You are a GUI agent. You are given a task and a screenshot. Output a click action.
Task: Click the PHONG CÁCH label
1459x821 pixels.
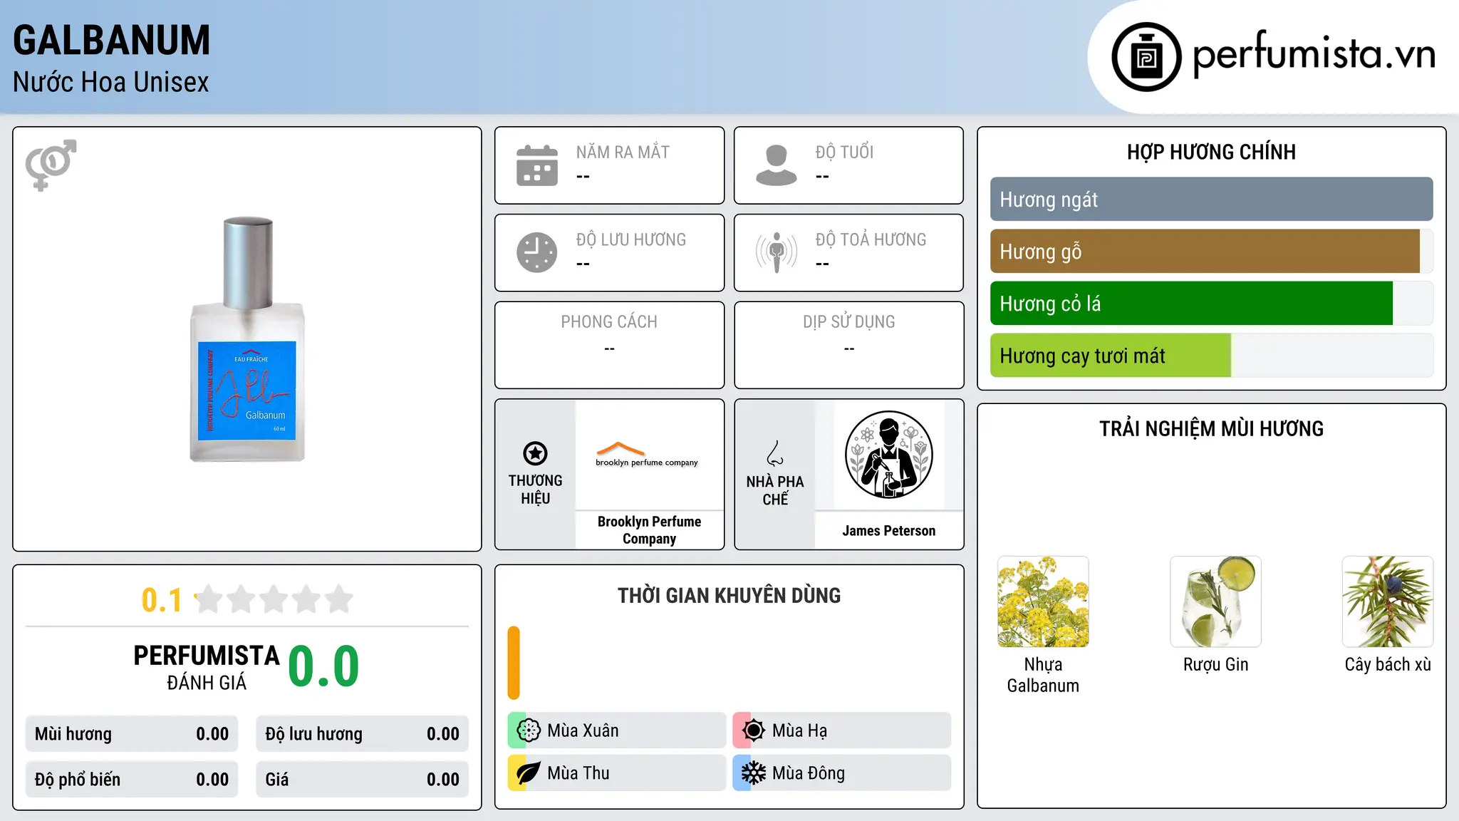(x=609, y=322)
